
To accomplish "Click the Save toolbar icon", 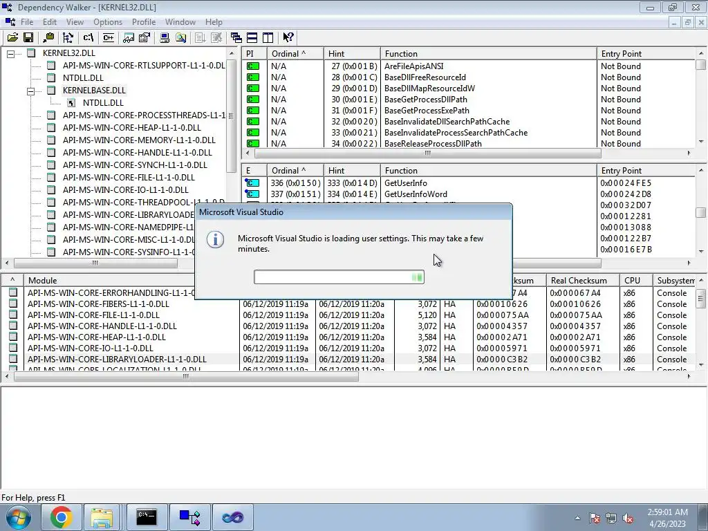I will pos(28,37).
